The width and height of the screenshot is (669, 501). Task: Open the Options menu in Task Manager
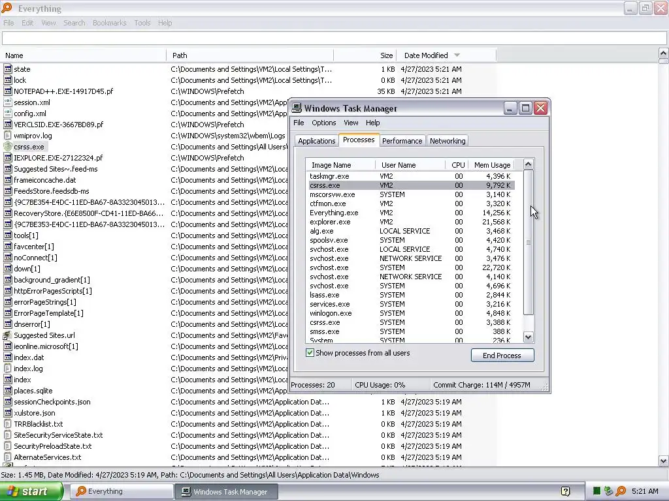pyautogui.click(x=324, y=123)
